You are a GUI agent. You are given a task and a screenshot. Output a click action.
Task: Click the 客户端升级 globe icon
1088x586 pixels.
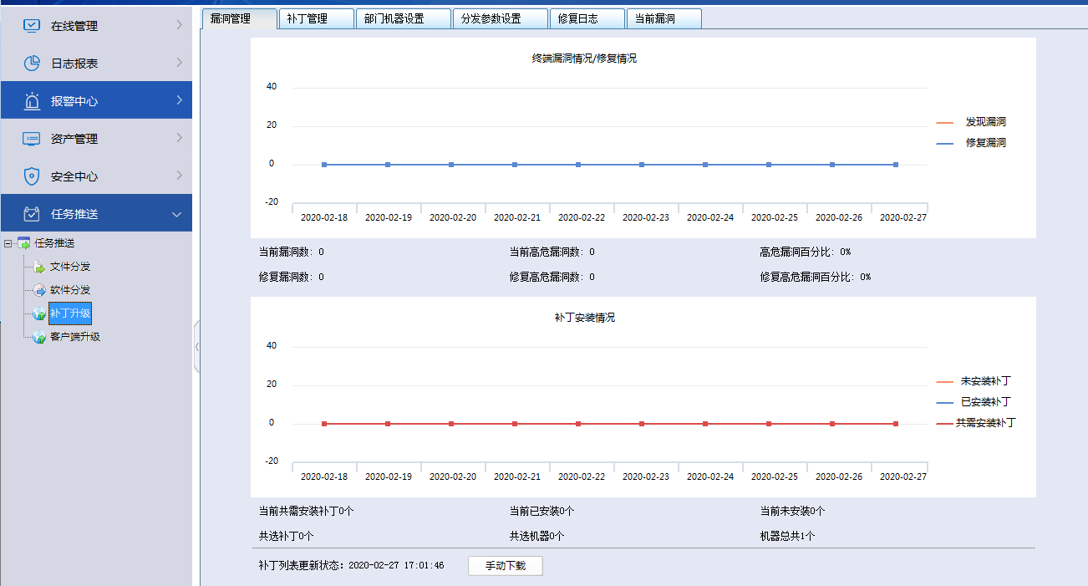[x=38, y=338]
